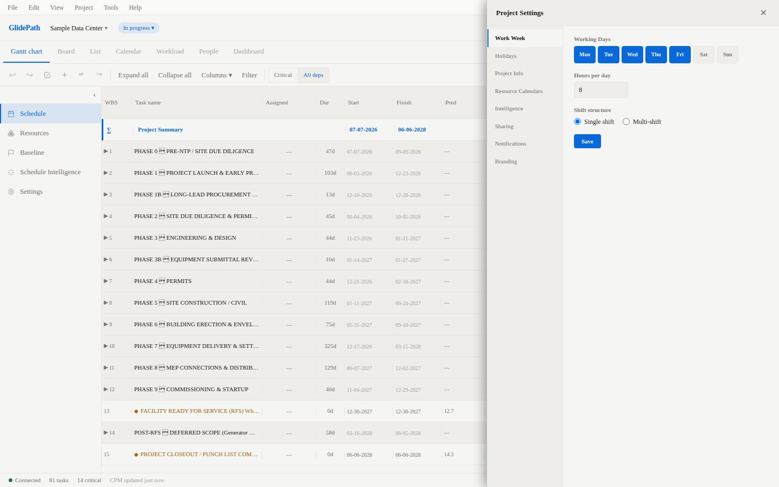Collapse the left sidebar with the chevron

pyautogui.click(x=94, y=95)
